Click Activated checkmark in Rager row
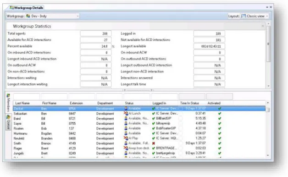Screen dimensions: 288x177 point(220,148)
